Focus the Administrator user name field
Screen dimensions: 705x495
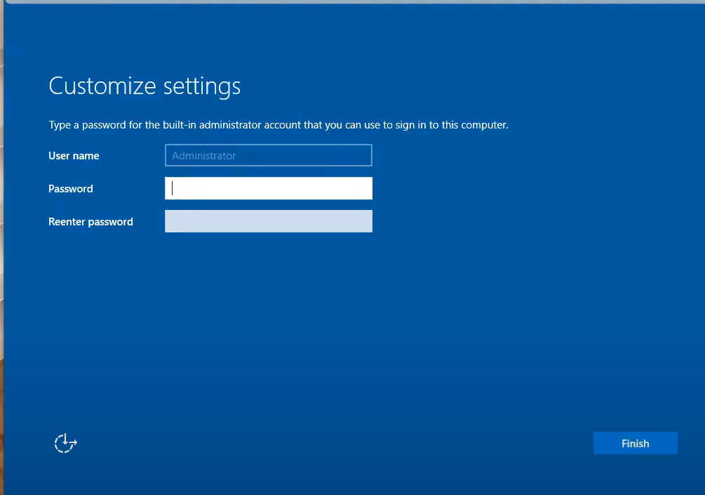click(x=268, y=155)
